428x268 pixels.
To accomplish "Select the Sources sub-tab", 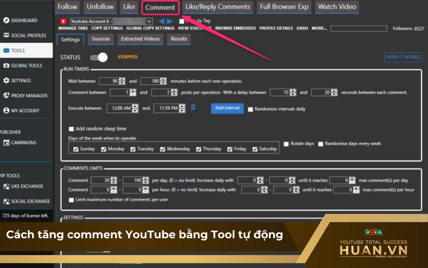I will point(101,39).
